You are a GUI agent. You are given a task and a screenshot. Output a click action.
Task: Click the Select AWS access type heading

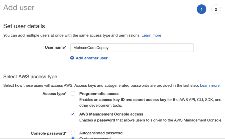click(30, 77)
